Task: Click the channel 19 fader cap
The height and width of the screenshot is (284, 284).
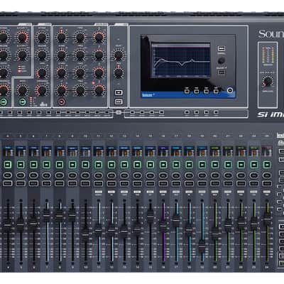Action: [202, 246]
